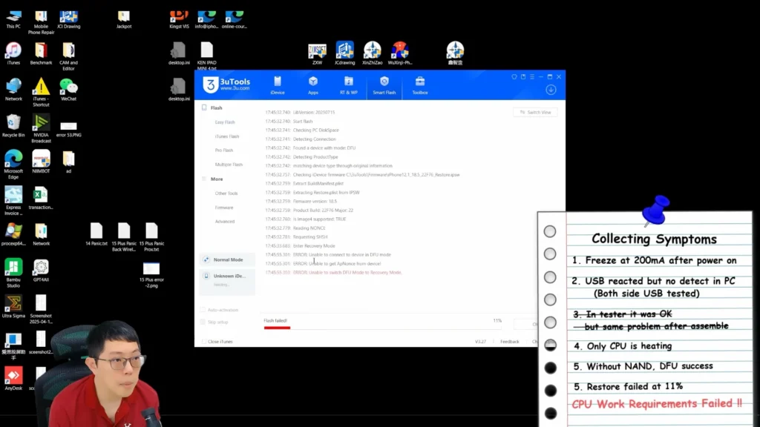The image size is (760, 427).
Task: Open the ZXW desktop shortcut
Action: coord(317,53)
